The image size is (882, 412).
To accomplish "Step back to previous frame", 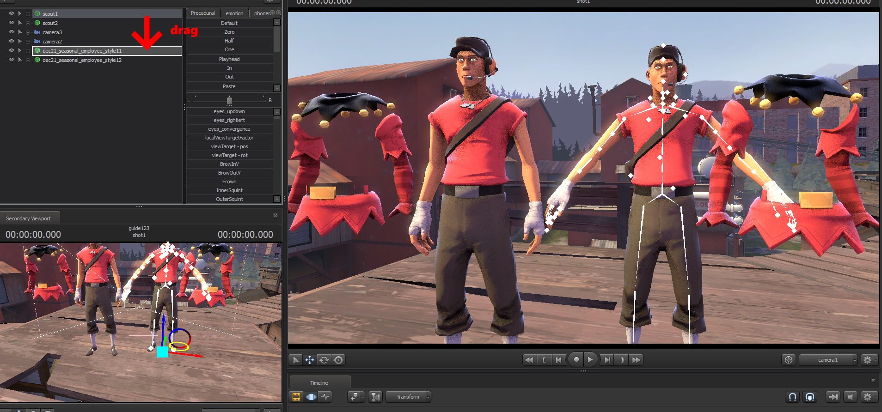I will [559, 360].
